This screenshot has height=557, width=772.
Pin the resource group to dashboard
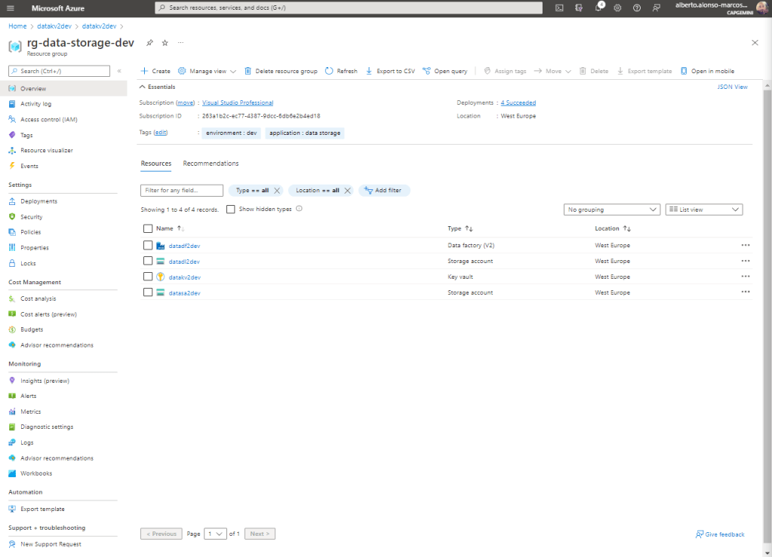point(149,43)
